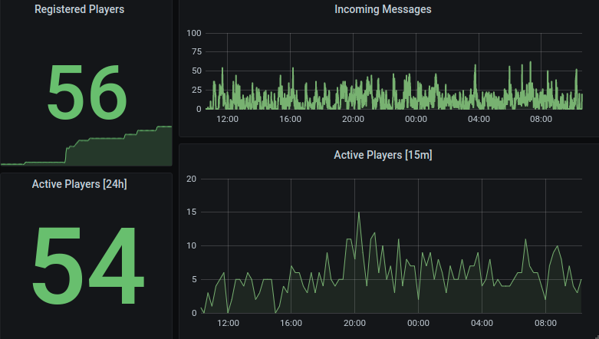Click 04:00 label on Incoming Messages axis
Image resolution: width=599 pixels, height=339 pixels.
point(479,119)
